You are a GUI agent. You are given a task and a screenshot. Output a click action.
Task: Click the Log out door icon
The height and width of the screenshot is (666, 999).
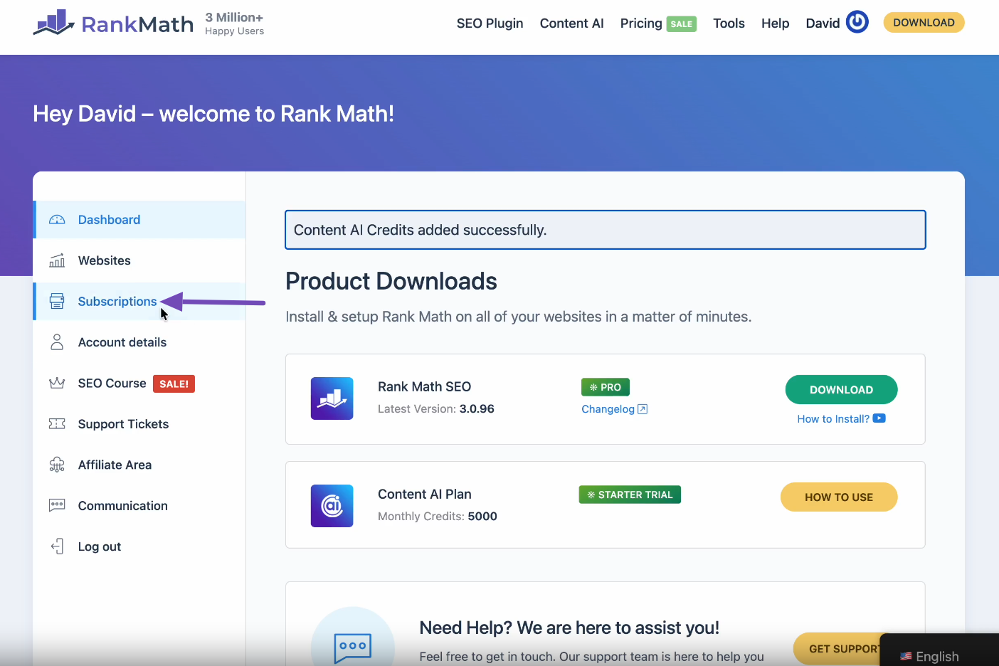click(57, 546)
